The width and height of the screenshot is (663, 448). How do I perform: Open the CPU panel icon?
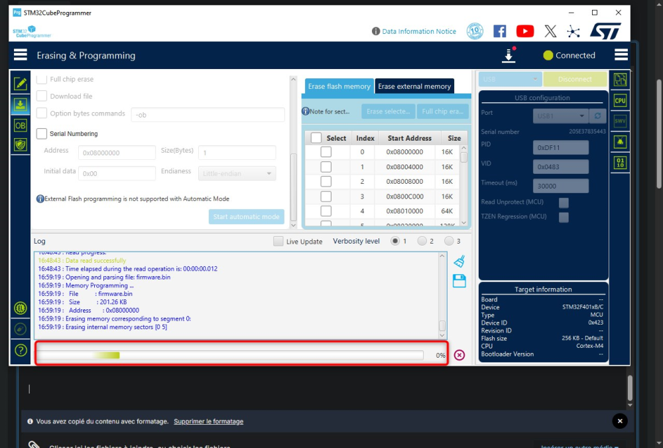point(620,100)
